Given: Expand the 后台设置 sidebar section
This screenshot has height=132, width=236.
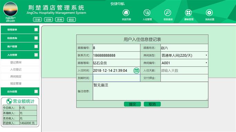Looking at the screenshot, I should coord(20,91).
